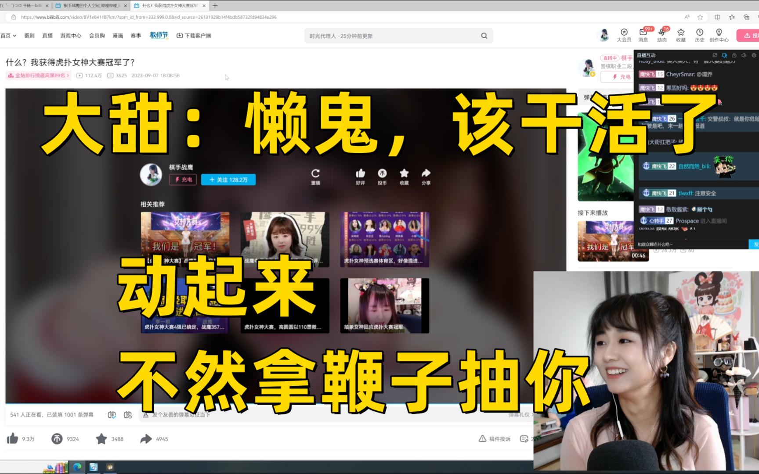The image size is (759, 474).
Task: Open recommended video 虎扑女神大赛，高圆圆以110票
Action: (285, 305)
